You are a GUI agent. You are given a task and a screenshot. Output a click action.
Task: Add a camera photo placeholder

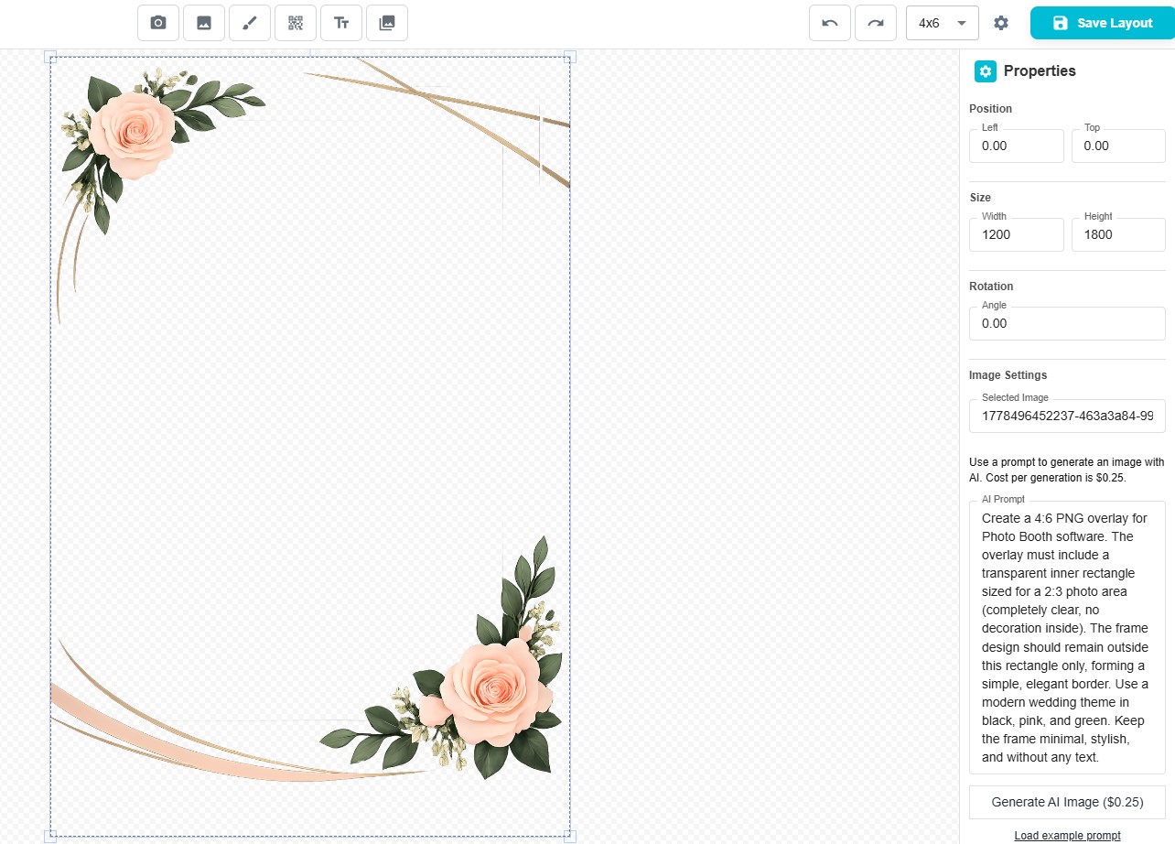158,23
